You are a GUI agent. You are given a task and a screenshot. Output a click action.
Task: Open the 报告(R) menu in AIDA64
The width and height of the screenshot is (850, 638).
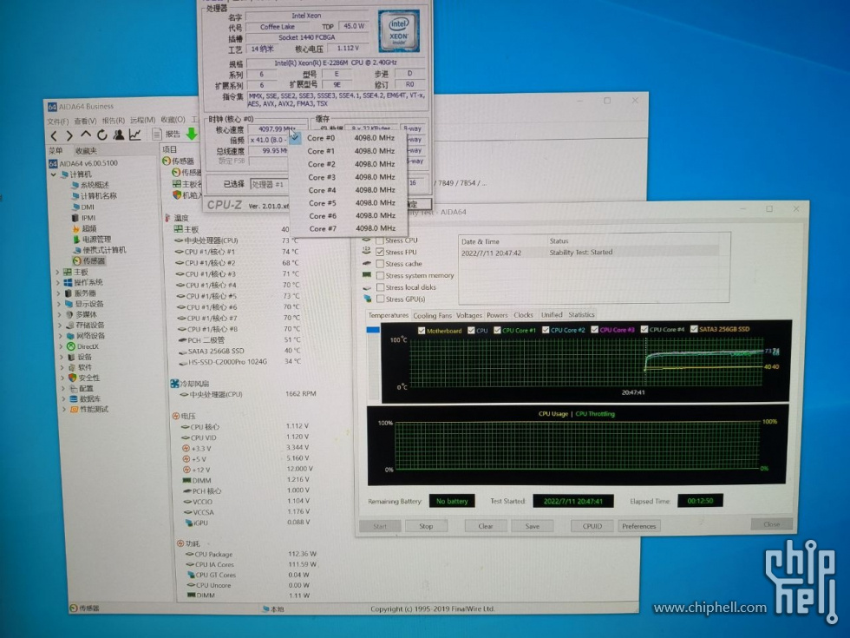coord(114,121)
